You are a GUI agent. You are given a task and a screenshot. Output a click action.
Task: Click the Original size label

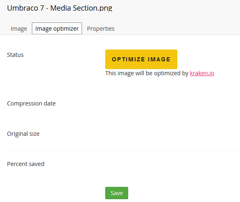point(23,134)
